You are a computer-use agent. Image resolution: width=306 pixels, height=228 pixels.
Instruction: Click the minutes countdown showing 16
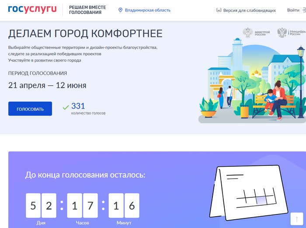click(x=124, y=205)
